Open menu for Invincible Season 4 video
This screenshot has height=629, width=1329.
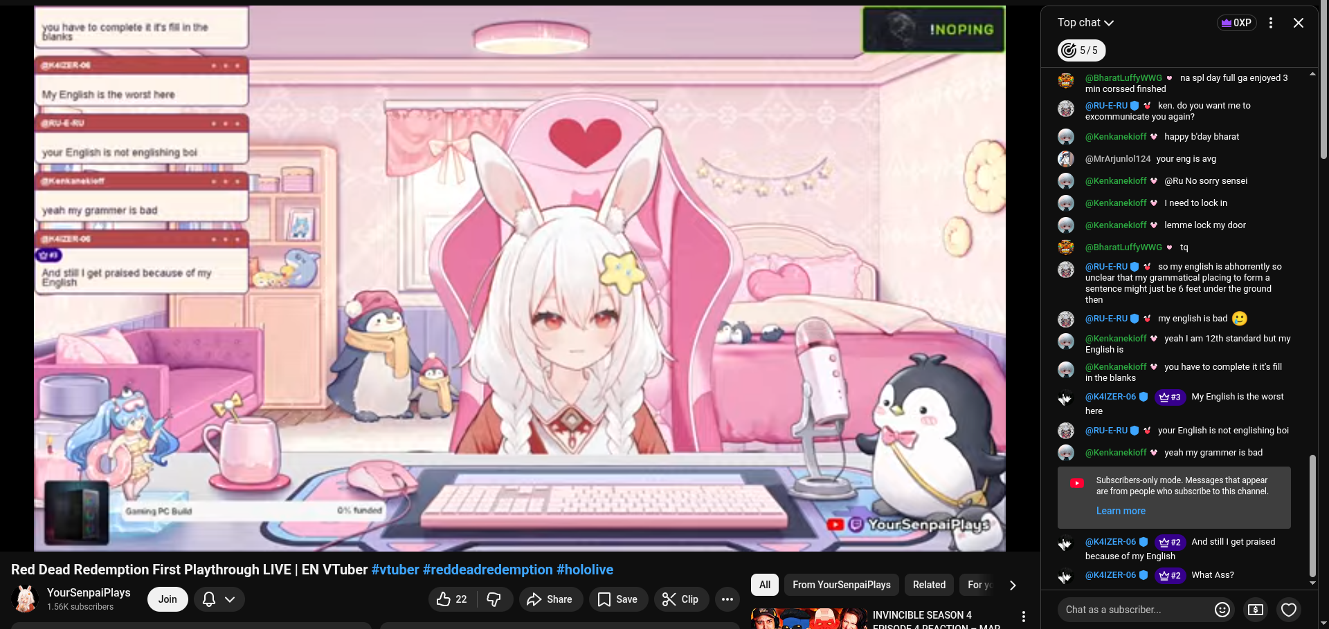[1024, 617]
